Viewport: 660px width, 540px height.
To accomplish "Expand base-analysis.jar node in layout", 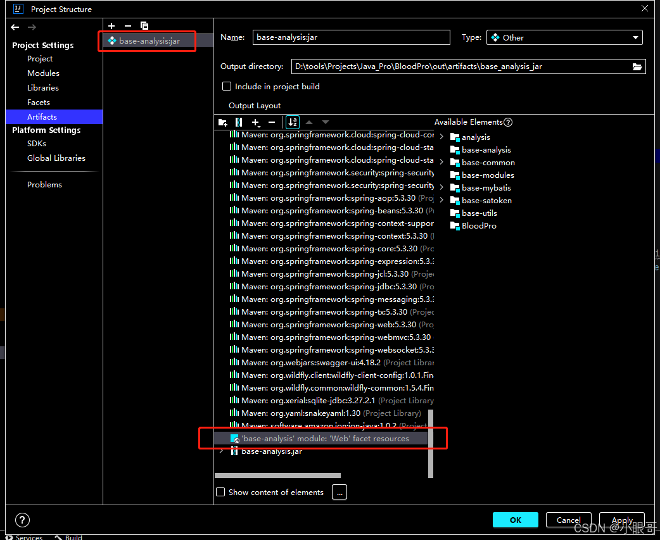I will (x=222, y=451).
